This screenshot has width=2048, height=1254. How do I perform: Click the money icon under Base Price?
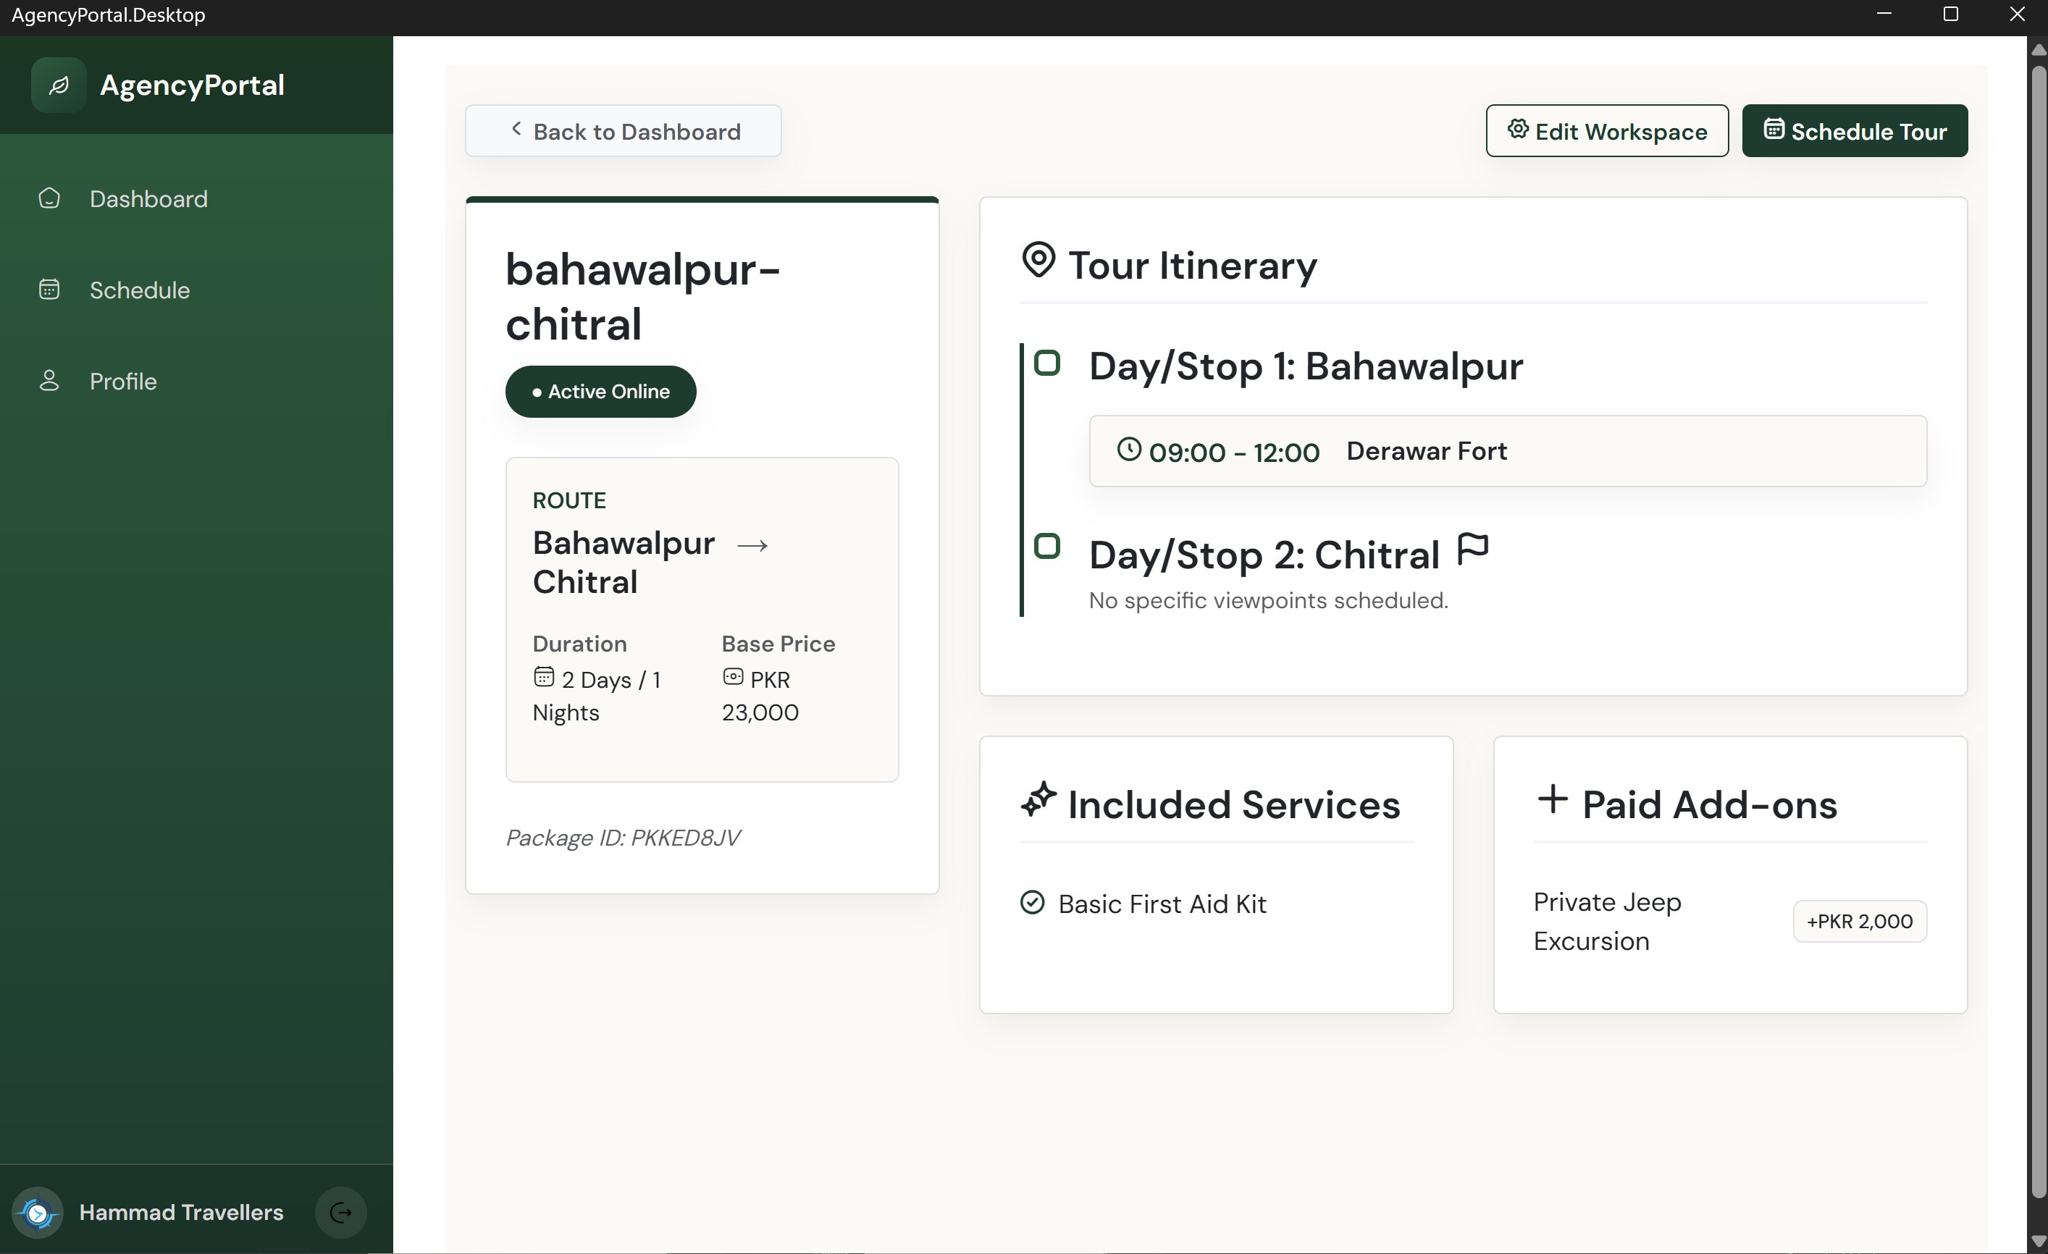[x=732, y=677]
